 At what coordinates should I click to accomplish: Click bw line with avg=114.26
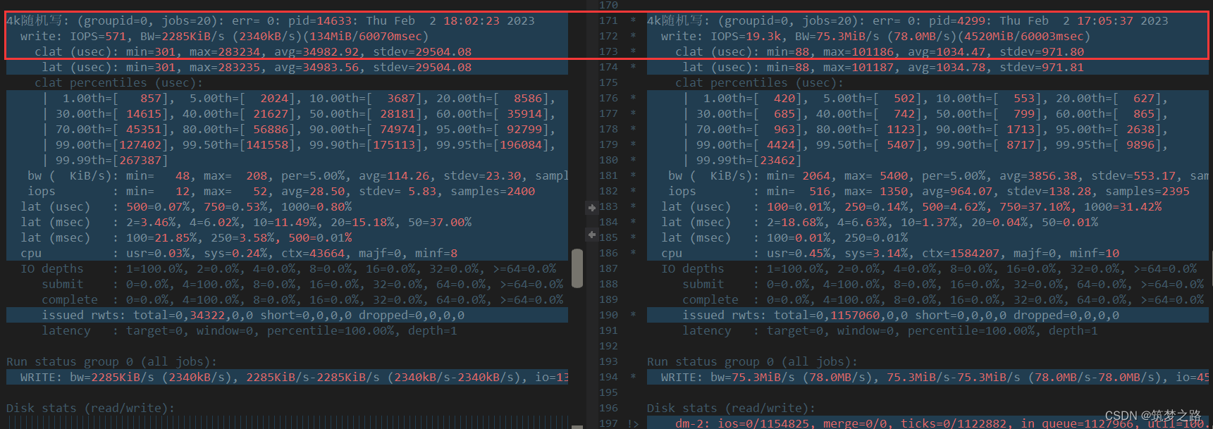(297, 176)
